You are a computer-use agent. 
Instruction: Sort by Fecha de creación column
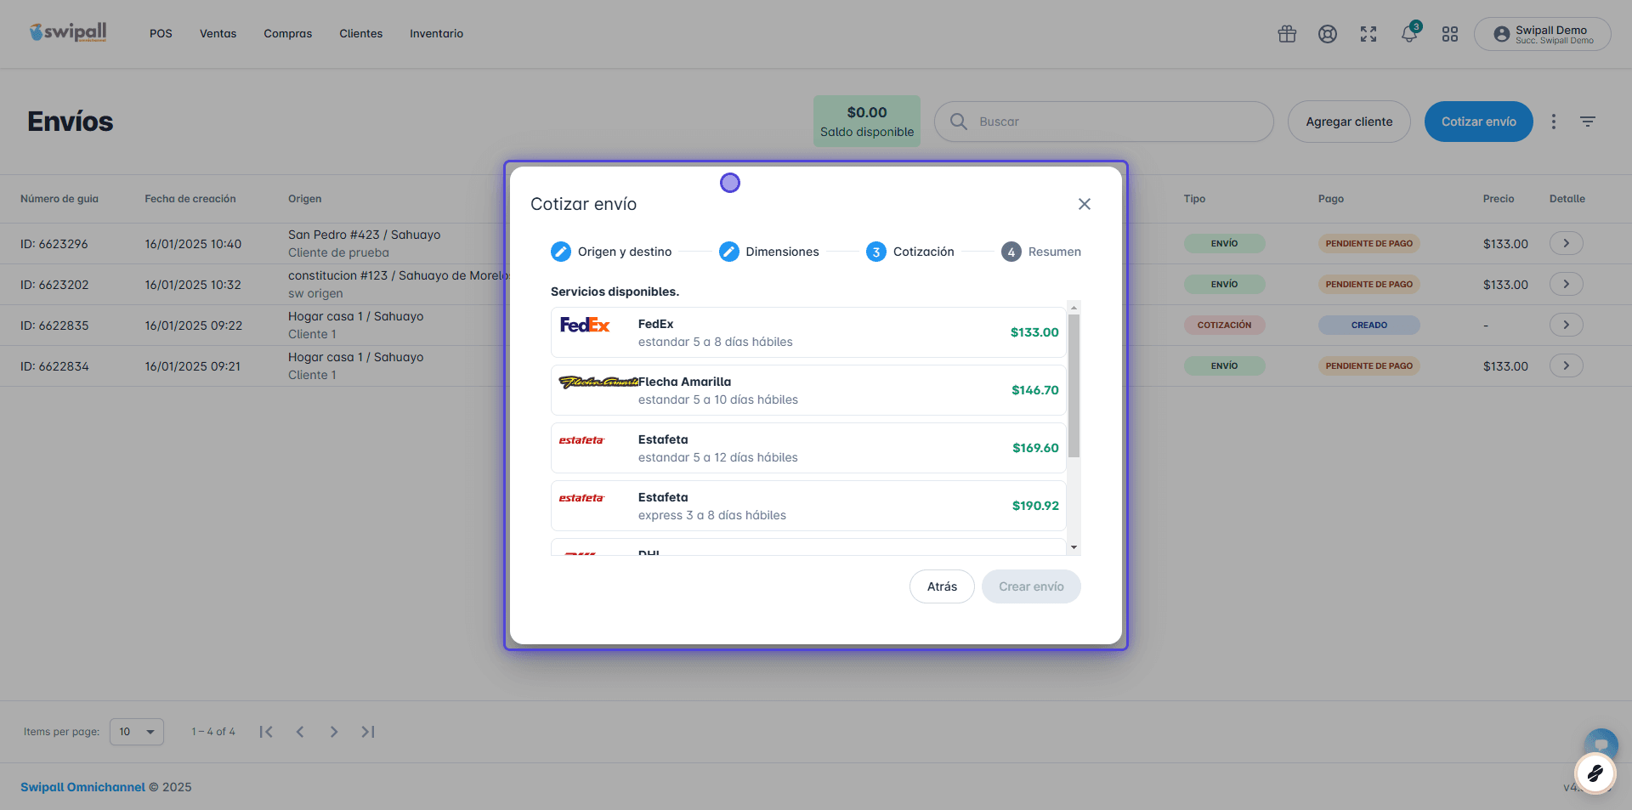(x=190, y=199)
